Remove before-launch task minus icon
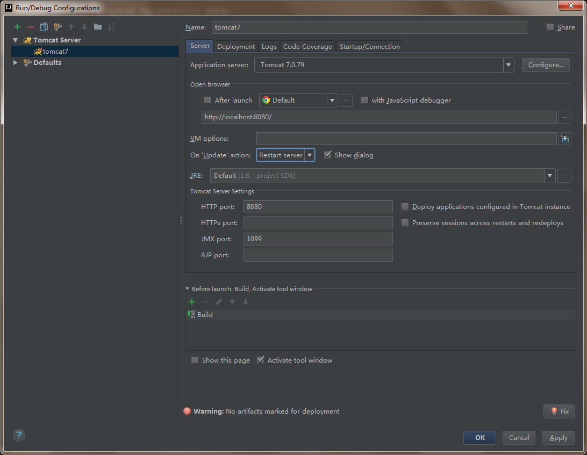The height and width of the screenshot is (455, 587). (205, 302)
